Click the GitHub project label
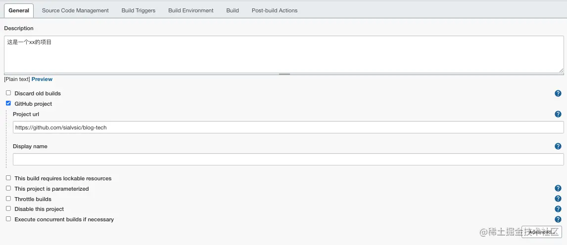This screenshot has width=567, height=245. [x=33, y=104]
